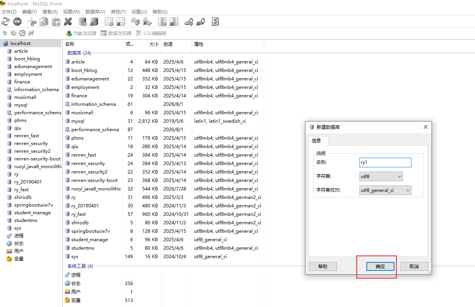The image size is (475, 307).
Task: Click the new key icon with plus
Action: tap(136, 22)
